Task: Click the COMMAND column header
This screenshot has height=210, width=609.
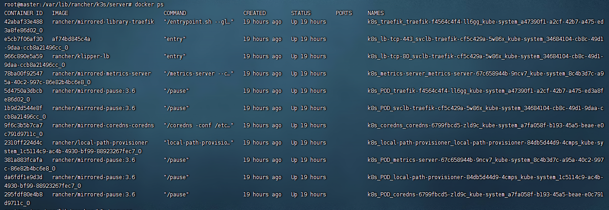Action: 174,13
